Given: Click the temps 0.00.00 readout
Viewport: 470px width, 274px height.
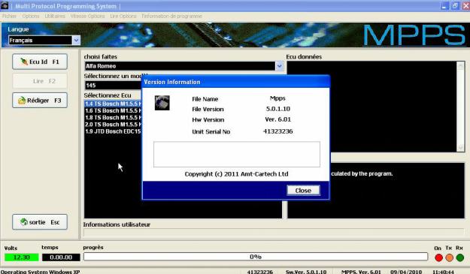Looking at the screenshot, I should coord(61,257).
